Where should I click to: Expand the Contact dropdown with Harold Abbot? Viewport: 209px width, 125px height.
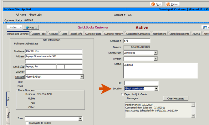tap(82, 77)
